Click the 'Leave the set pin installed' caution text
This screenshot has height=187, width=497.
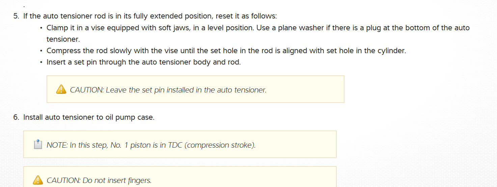coord(168,90)
